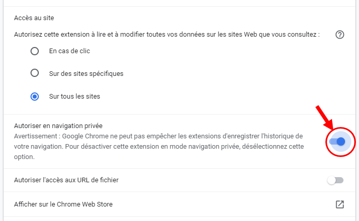
Task: Click the help question mark icon
Action: 340,35
